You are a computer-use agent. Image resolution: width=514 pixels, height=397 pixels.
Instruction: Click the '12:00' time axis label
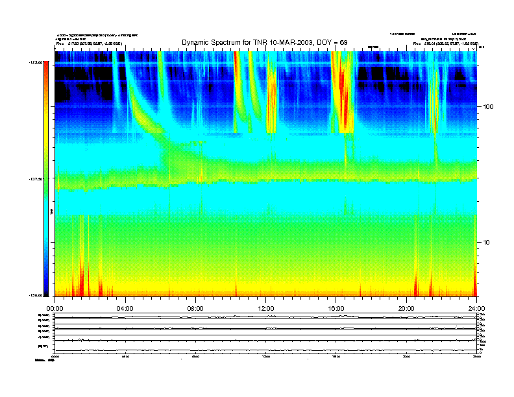(x=266, y=309)
